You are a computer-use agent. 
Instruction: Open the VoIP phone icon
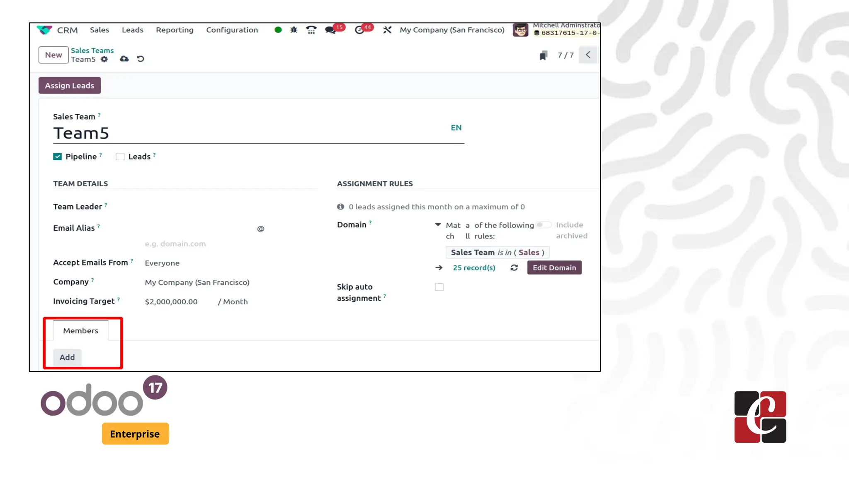tap(311, 30)
